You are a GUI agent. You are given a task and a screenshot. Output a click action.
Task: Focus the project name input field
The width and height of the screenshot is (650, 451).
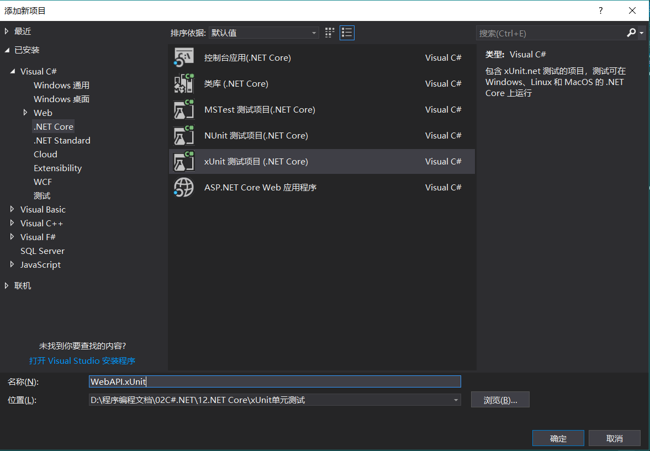[x=275, y=381]
